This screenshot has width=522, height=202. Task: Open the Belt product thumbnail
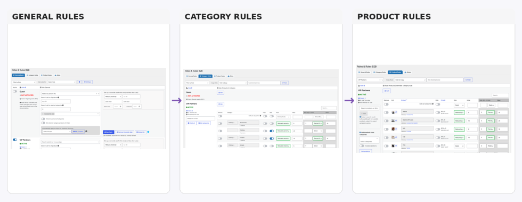[x=393, y=128]
